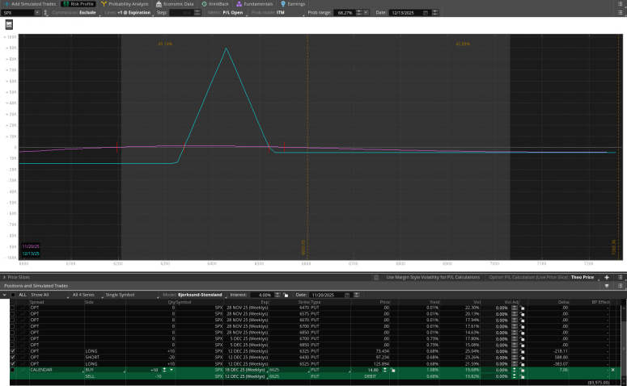This screenshot has height=386, width=627.
Task: Open the Price Slices panel menu icon
Action: tap(619, 277)
